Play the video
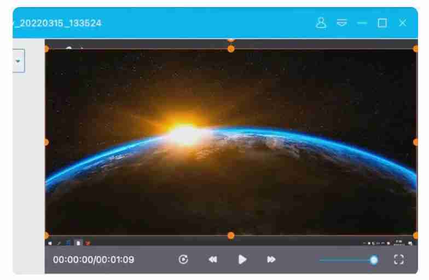The image size is (429, 280). pos(242,260)
